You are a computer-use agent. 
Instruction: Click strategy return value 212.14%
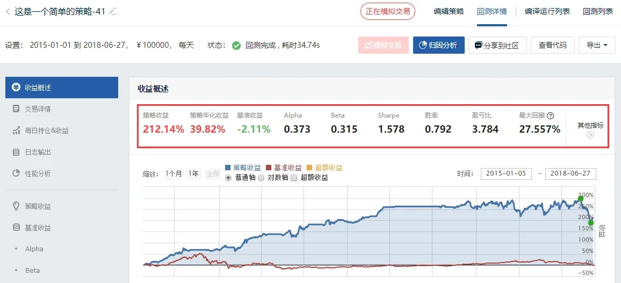click(x=163, y=129)
